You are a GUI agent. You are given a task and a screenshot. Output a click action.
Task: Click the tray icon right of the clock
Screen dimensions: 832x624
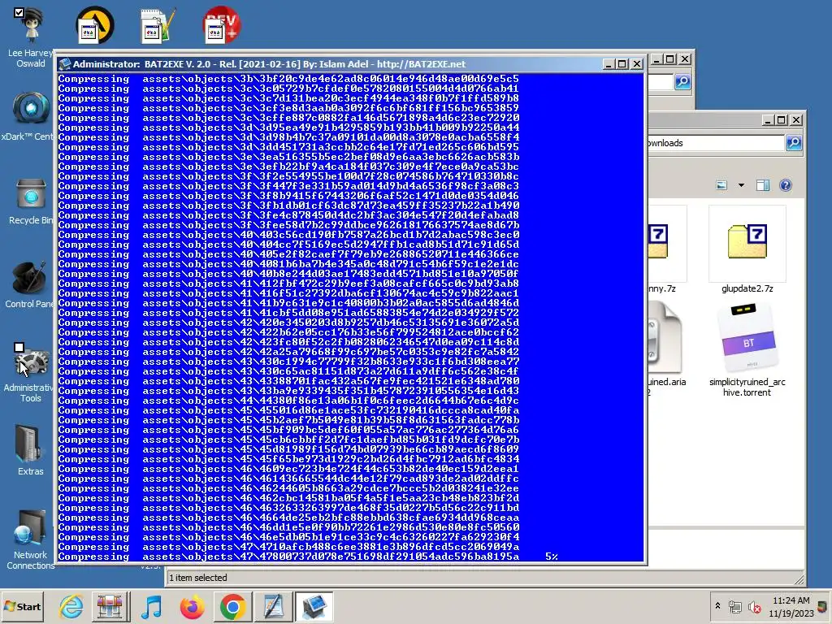[x=823, y=605]
